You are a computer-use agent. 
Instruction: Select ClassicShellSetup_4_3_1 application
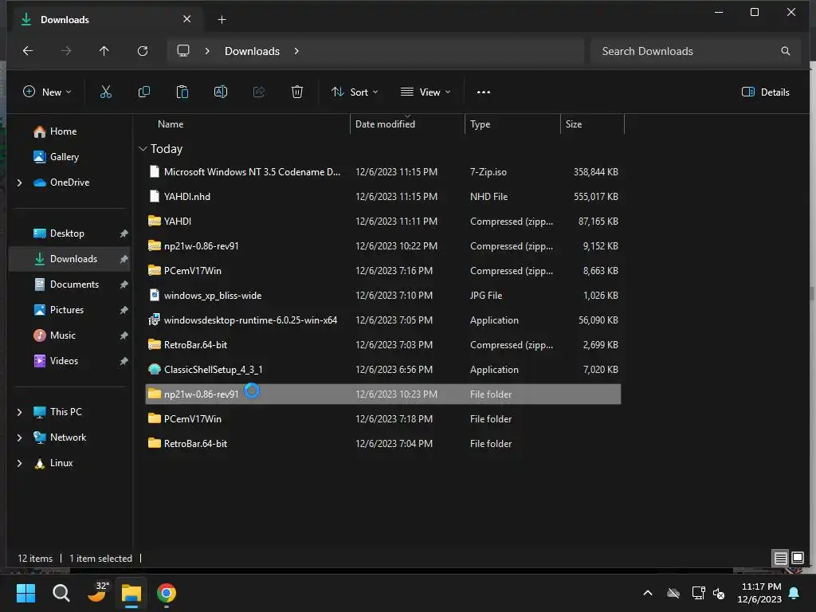coord(383,370)
